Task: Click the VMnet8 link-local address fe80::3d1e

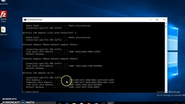Action: coord(85,66)
